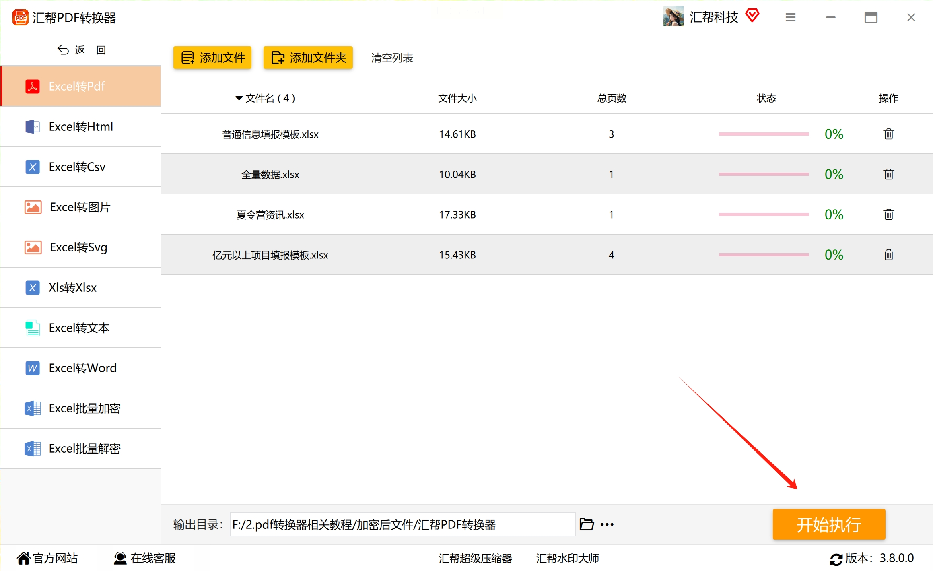Click the 输出目录 path field

tap(402, 524)
